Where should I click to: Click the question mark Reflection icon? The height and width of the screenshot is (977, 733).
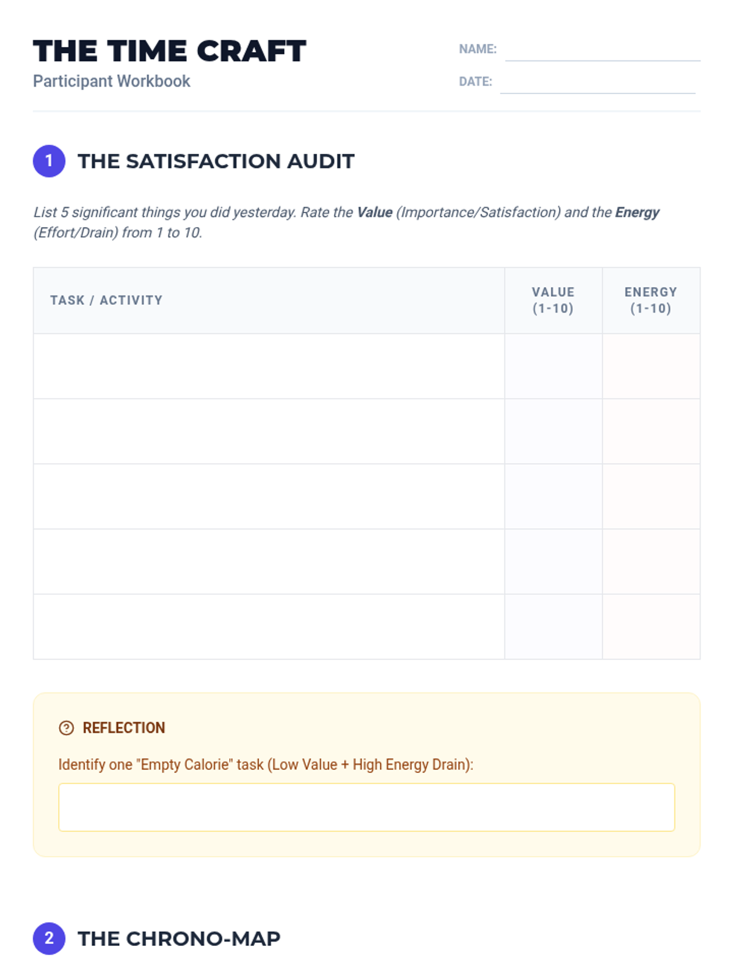pos(66,728)
